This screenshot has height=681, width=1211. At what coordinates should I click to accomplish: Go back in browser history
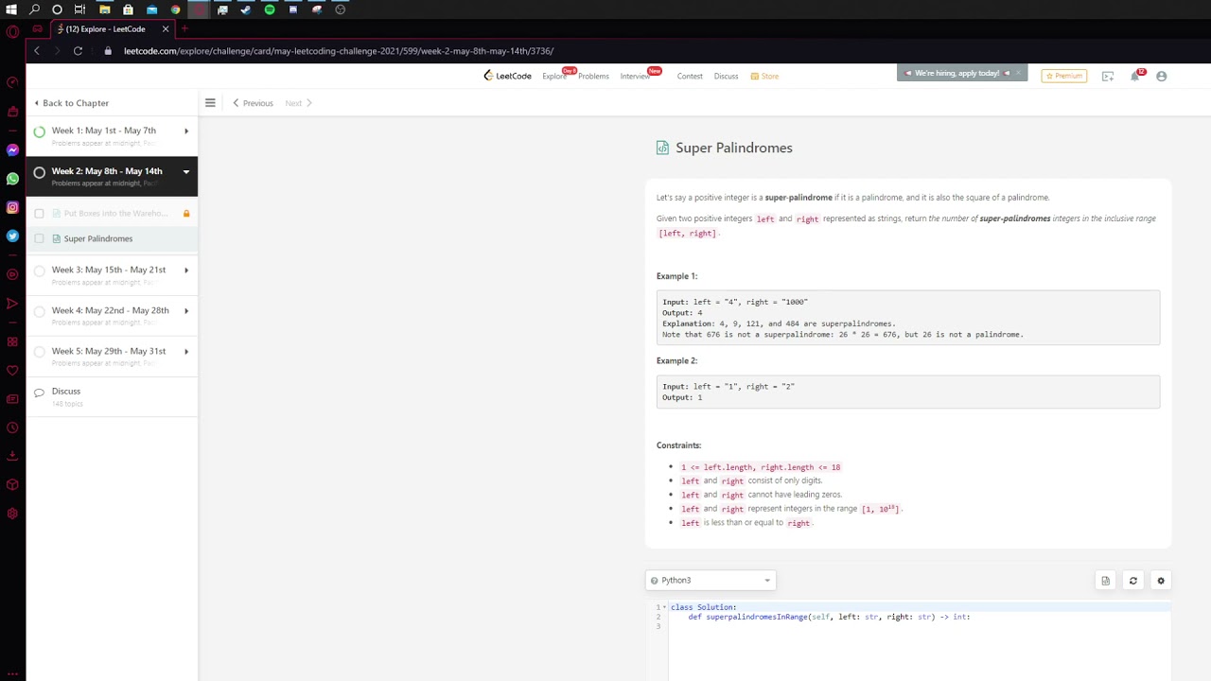point(36,51)
